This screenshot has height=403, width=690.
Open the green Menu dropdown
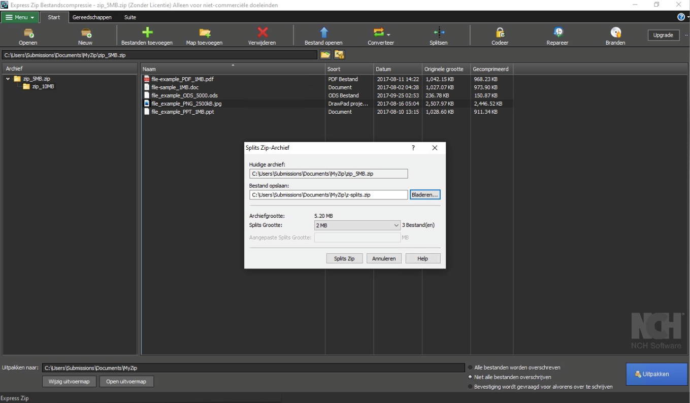(x=20, y=17)
